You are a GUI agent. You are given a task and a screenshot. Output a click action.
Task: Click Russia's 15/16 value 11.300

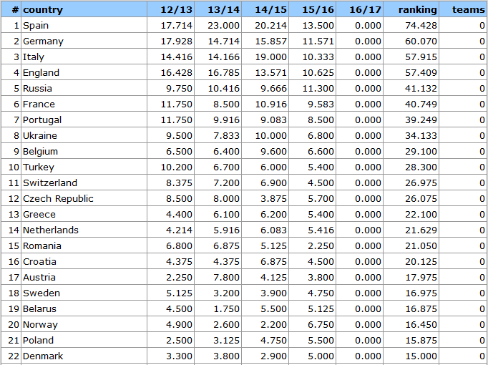(318, 88)
